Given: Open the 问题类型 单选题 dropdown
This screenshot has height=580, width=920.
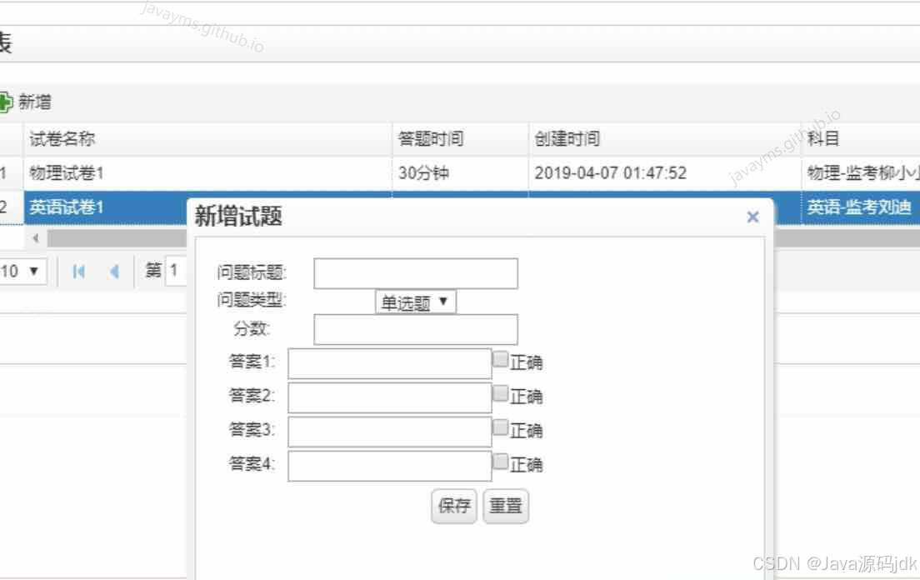Looking at the screenshot, I should coord(415,302).
